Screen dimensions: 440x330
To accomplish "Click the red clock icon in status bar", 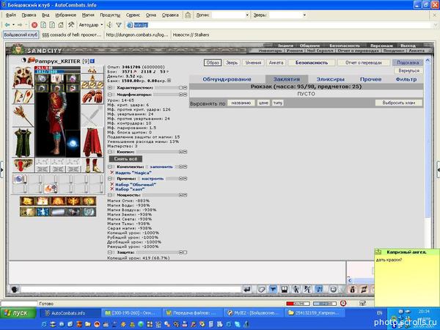I will point(343,304).
